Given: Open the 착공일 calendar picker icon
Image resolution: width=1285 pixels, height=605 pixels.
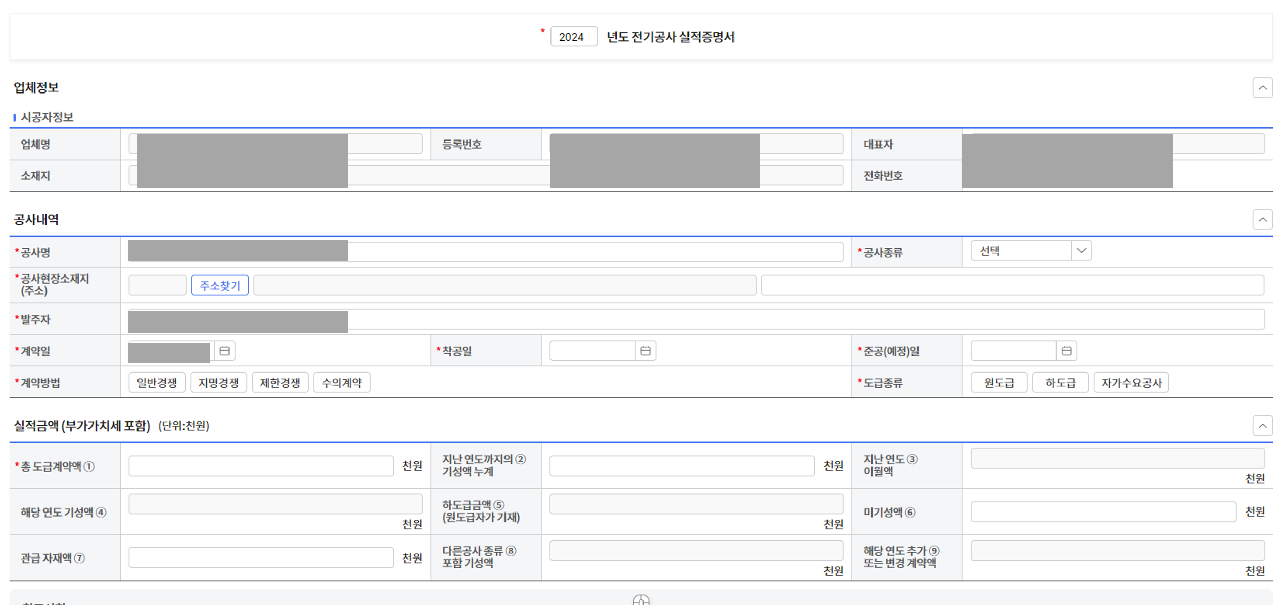Looking at the screenshot, I should click(x=645, y=351).
